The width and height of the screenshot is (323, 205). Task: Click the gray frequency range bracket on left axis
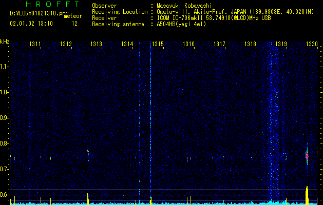tap(10, 143)
